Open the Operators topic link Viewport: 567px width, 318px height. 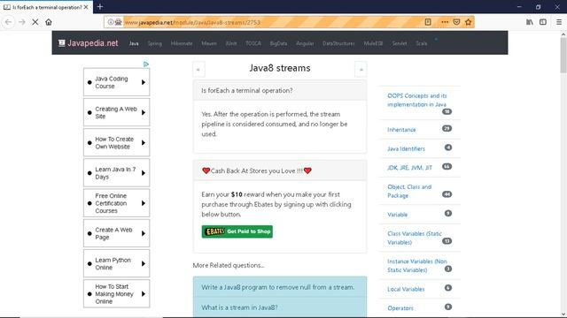coord(400,308)
